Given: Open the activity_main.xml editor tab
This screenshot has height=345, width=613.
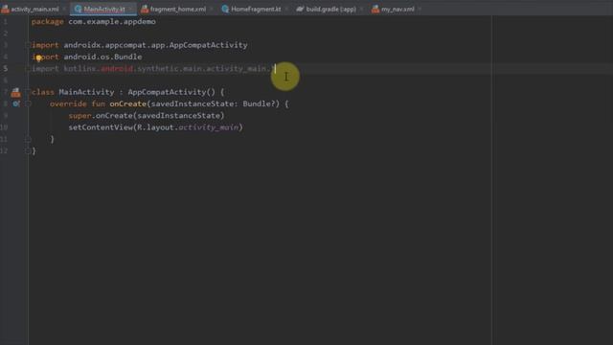Looking at the screenshot, I should pyautogui.click(x=34, y=9).
